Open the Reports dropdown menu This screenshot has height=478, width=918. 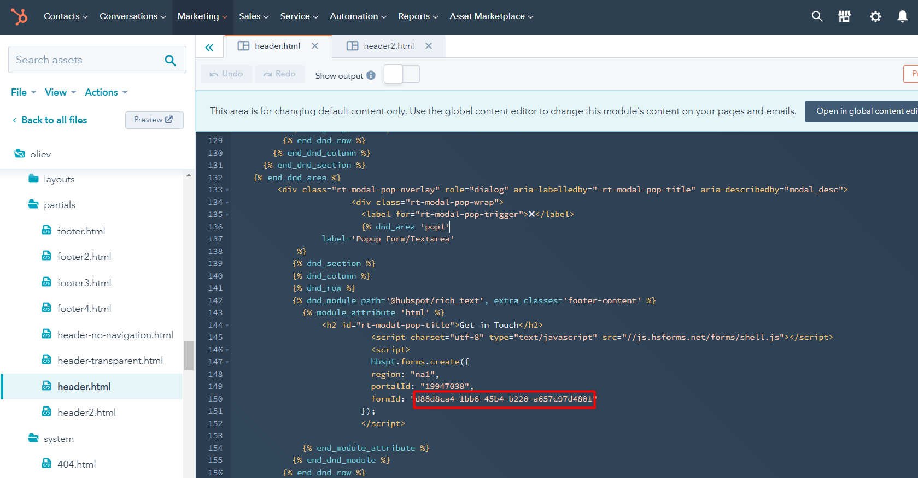(x=418, y=16)
